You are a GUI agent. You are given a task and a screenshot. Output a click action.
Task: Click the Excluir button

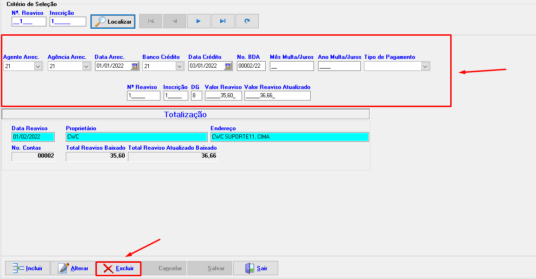point(118,268)
